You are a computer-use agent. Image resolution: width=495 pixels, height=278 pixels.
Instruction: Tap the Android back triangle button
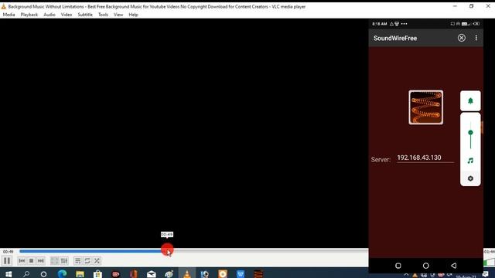point(454,266)
